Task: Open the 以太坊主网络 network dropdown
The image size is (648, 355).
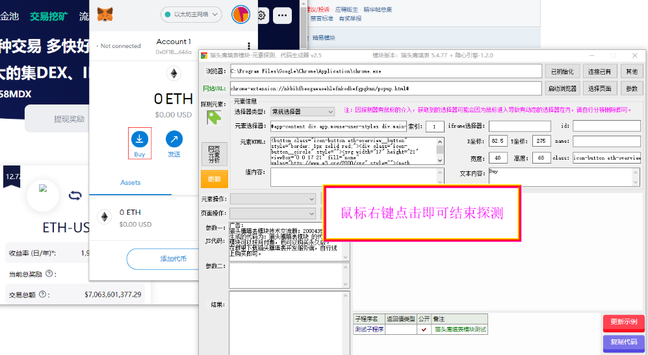Action: 191,14
